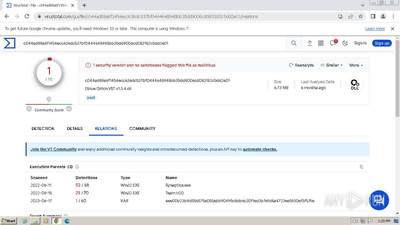Click the VirusTotal logo icon
This screenshot has width=400, height=225.
click(x=9, y=43)
